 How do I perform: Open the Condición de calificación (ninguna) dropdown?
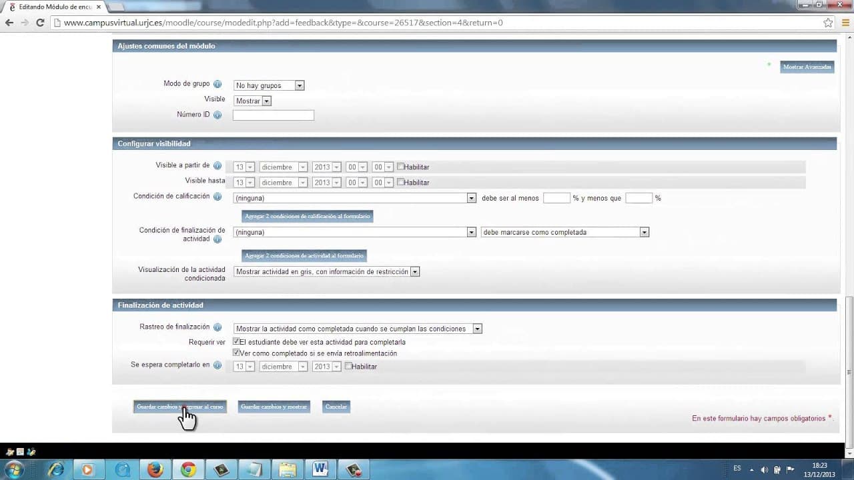(x=354, y=198)
